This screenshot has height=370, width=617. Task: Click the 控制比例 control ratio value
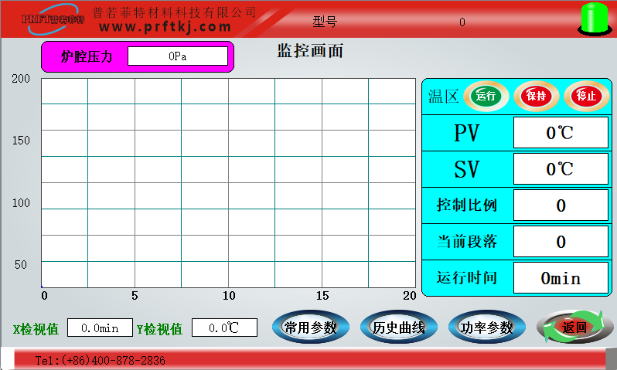tap(561, 205)
